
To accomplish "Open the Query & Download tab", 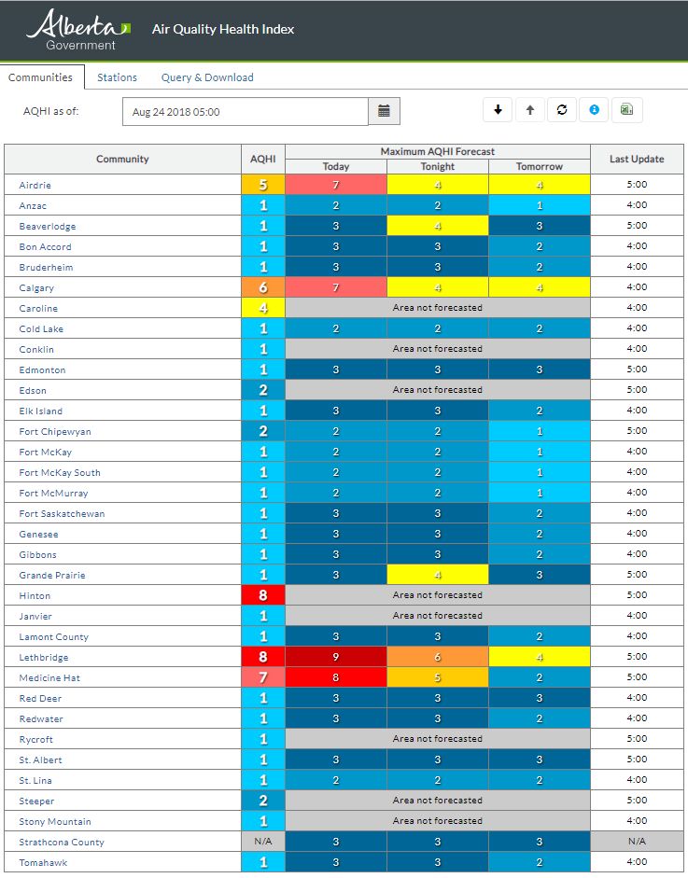I will point(207,77).
